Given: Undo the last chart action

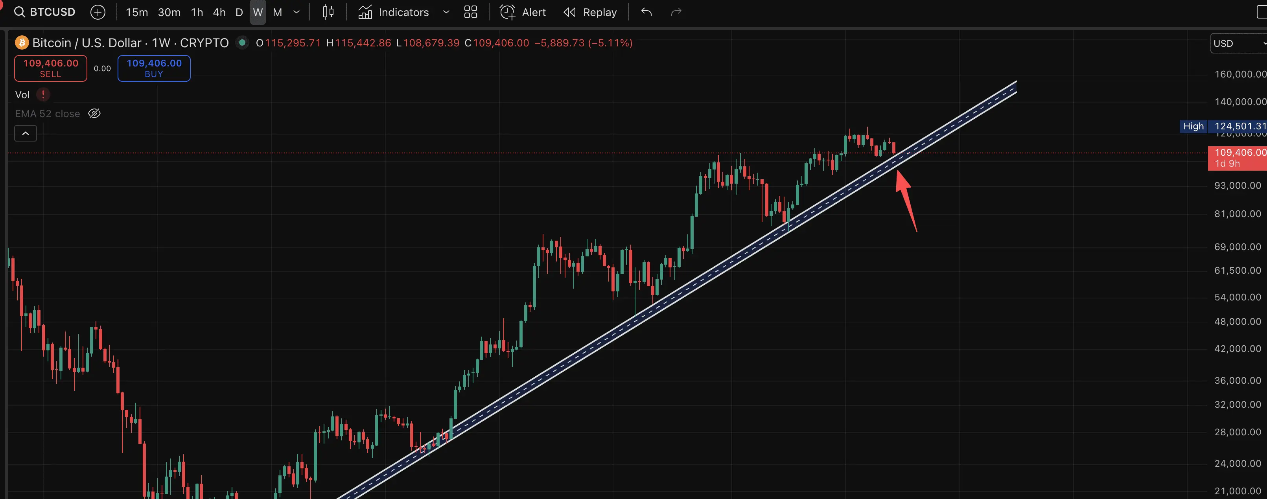Looking at the screenshot, I should (646, 12).
